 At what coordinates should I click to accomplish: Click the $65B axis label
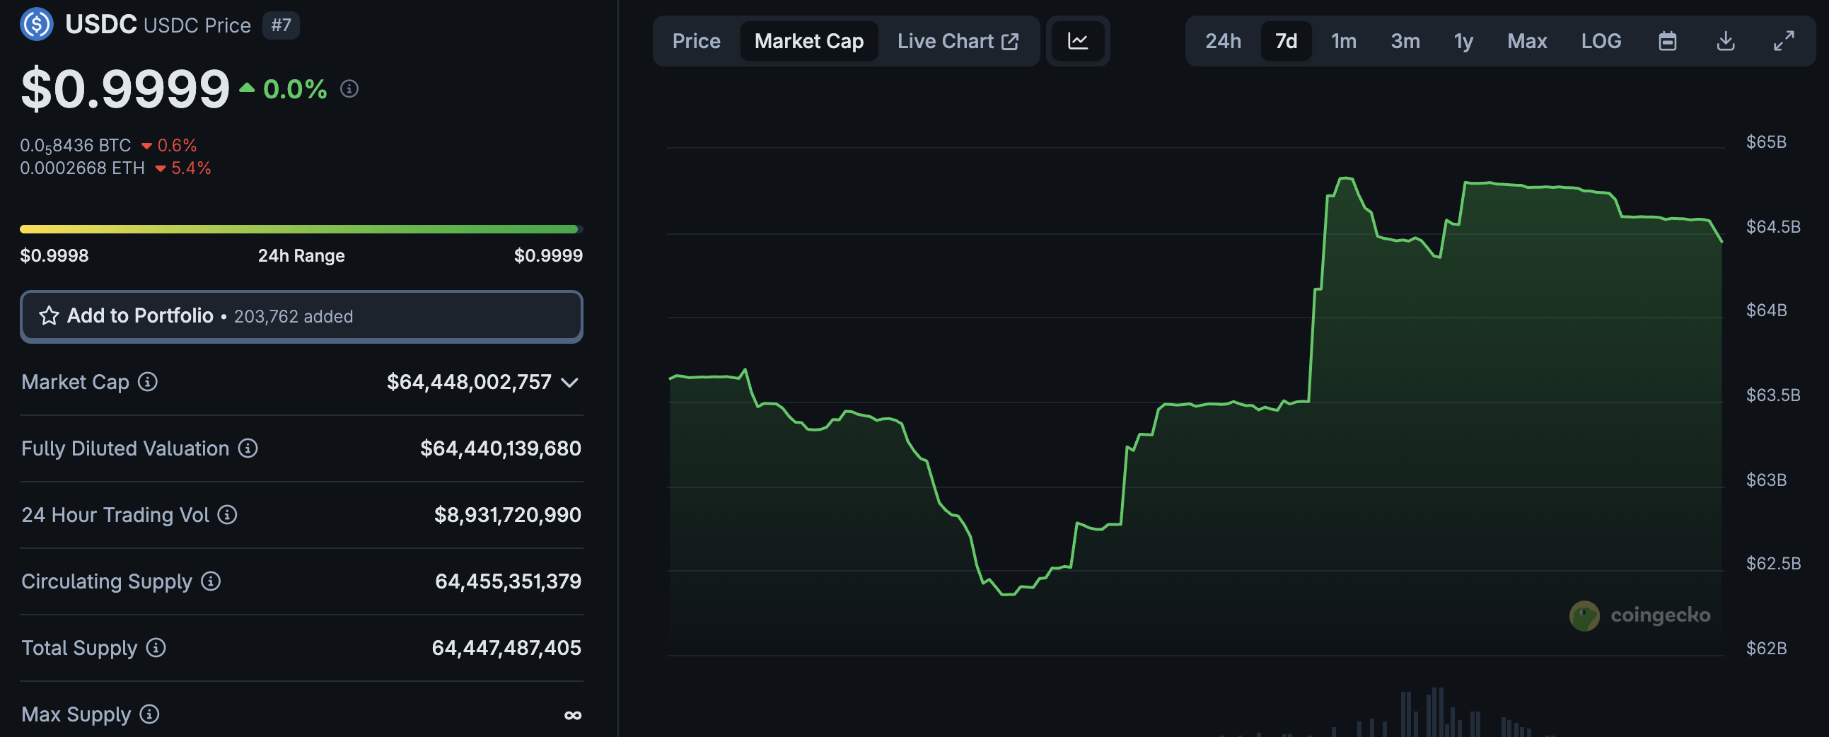(x=1766, y=142)
